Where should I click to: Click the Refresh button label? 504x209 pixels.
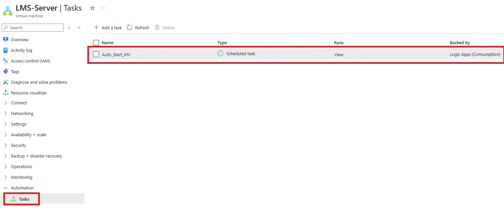click(x=142, y=28)
